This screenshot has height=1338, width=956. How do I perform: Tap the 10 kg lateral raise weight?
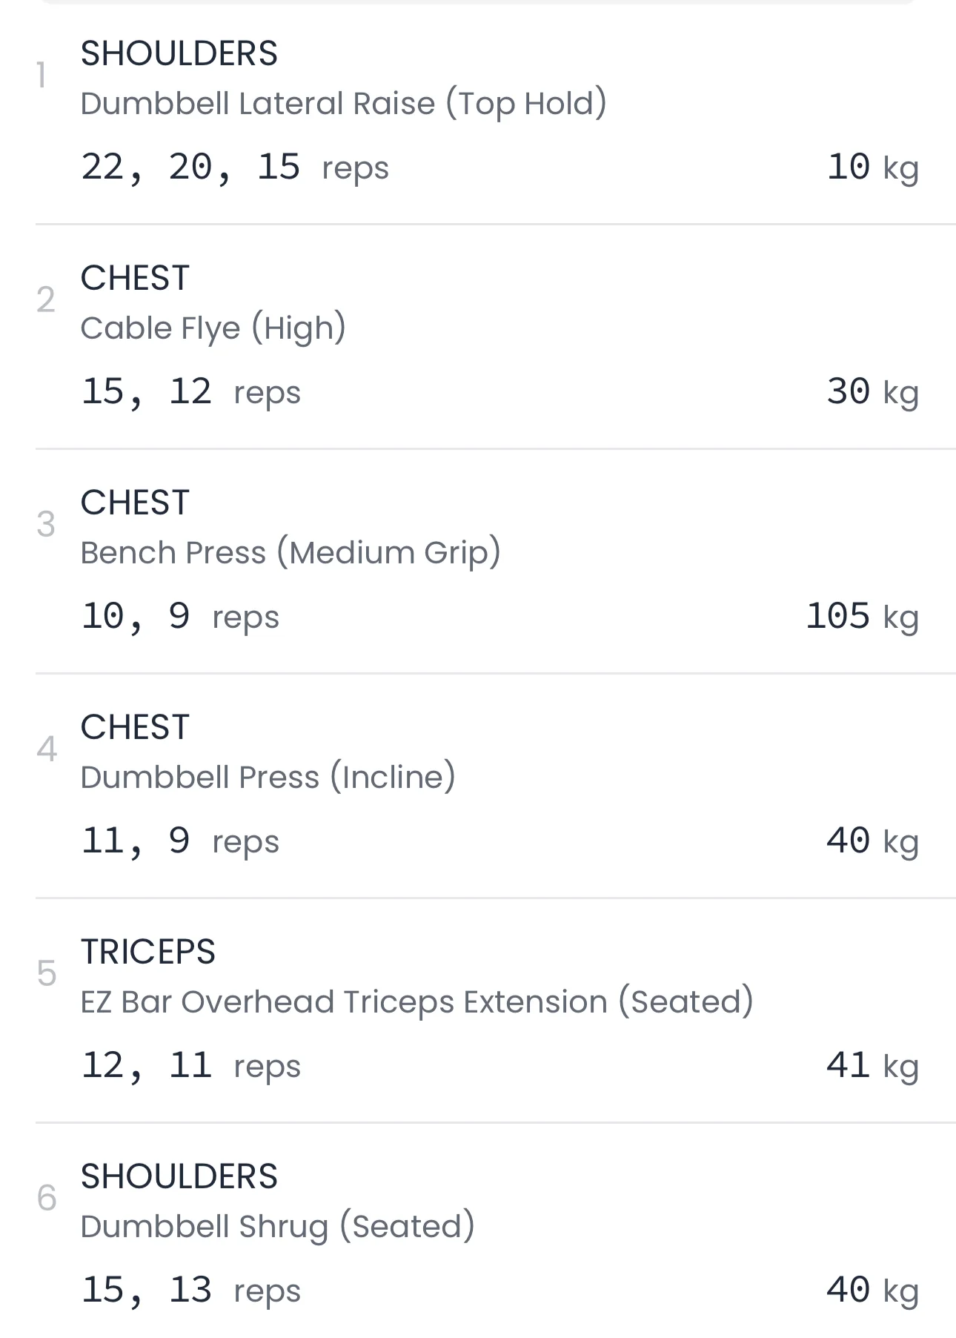[872, 168]
